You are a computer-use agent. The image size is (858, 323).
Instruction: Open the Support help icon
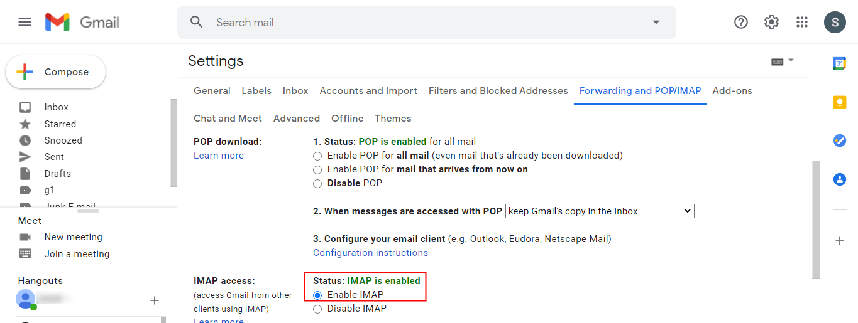point(741,23)
